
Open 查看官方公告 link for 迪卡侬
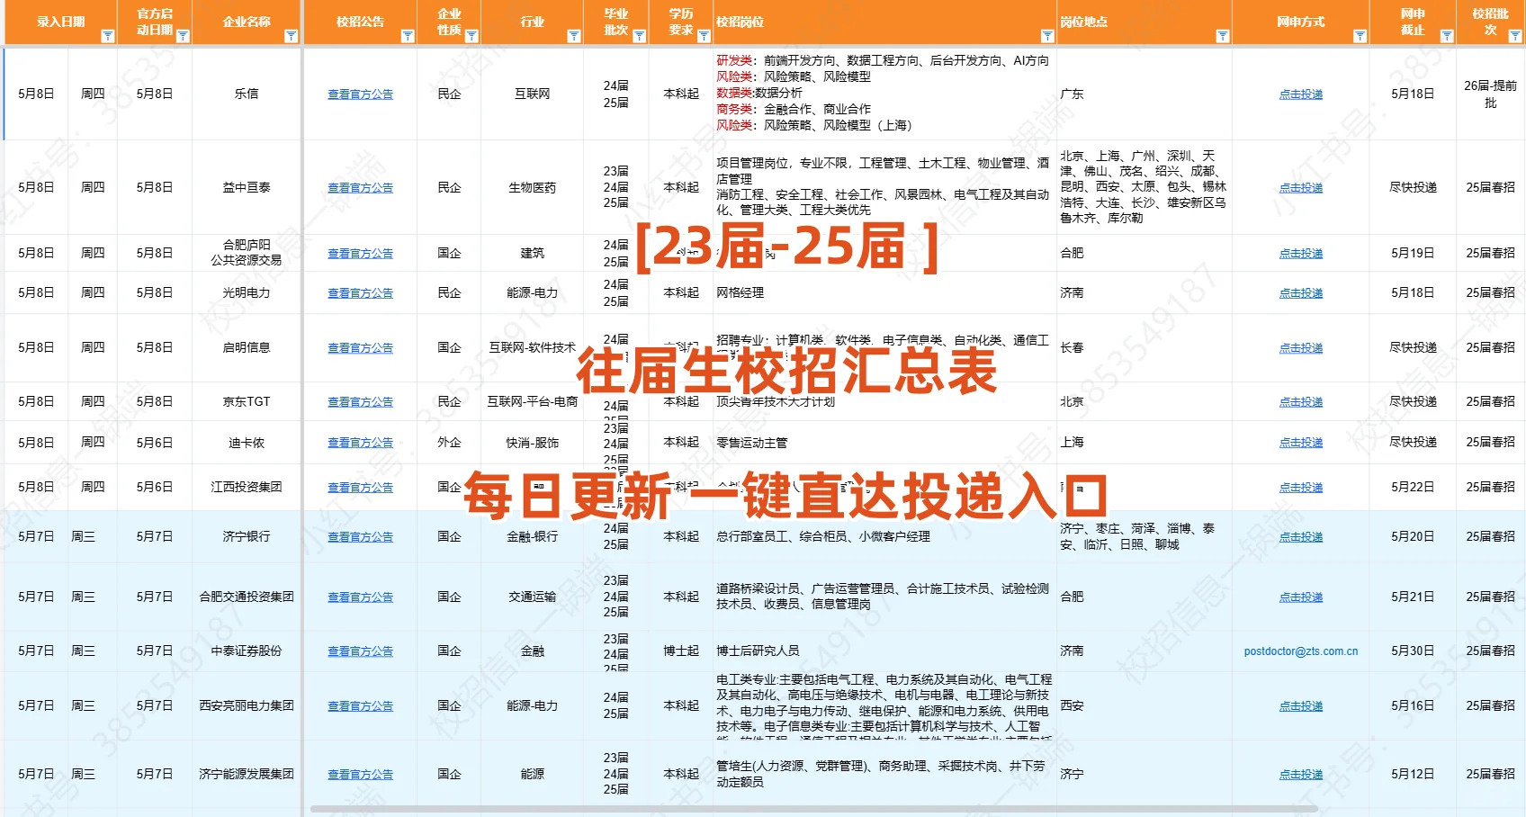360,442
